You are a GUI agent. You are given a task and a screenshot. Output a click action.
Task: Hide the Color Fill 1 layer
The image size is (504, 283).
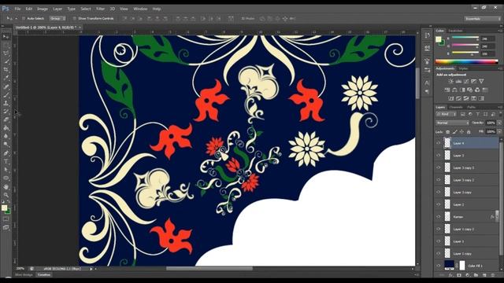click(439, 266)
